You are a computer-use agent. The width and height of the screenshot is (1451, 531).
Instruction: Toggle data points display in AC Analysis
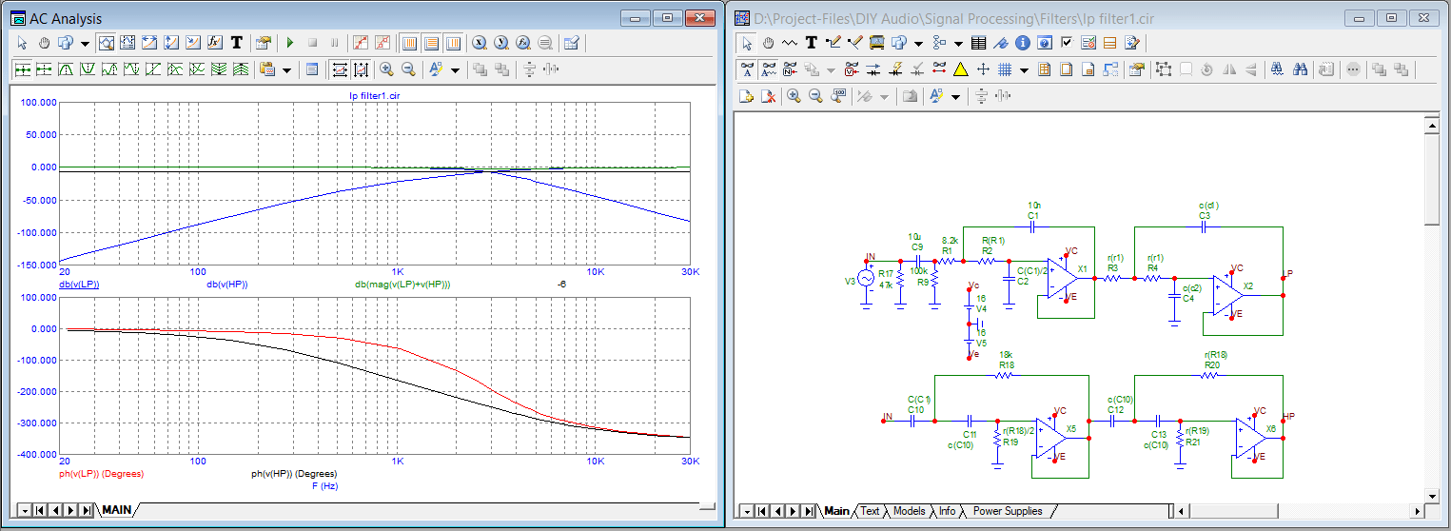362,43
